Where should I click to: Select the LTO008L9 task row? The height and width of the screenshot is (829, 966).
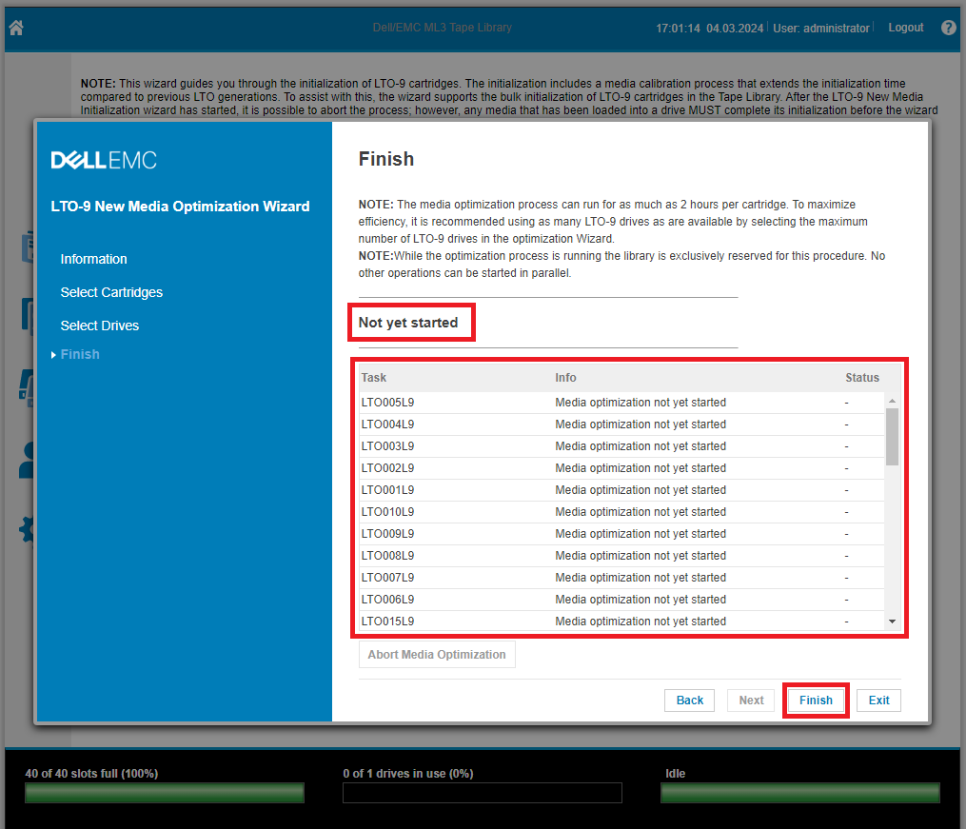pos(621,556)
